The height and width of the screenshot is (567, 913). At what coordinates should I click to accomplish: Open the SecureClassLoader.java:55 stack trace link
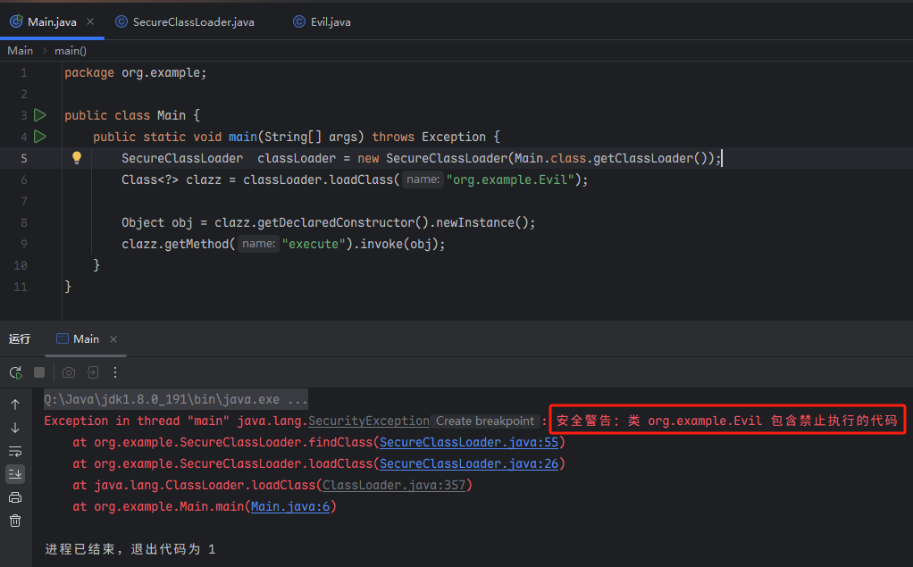point(470,443)
